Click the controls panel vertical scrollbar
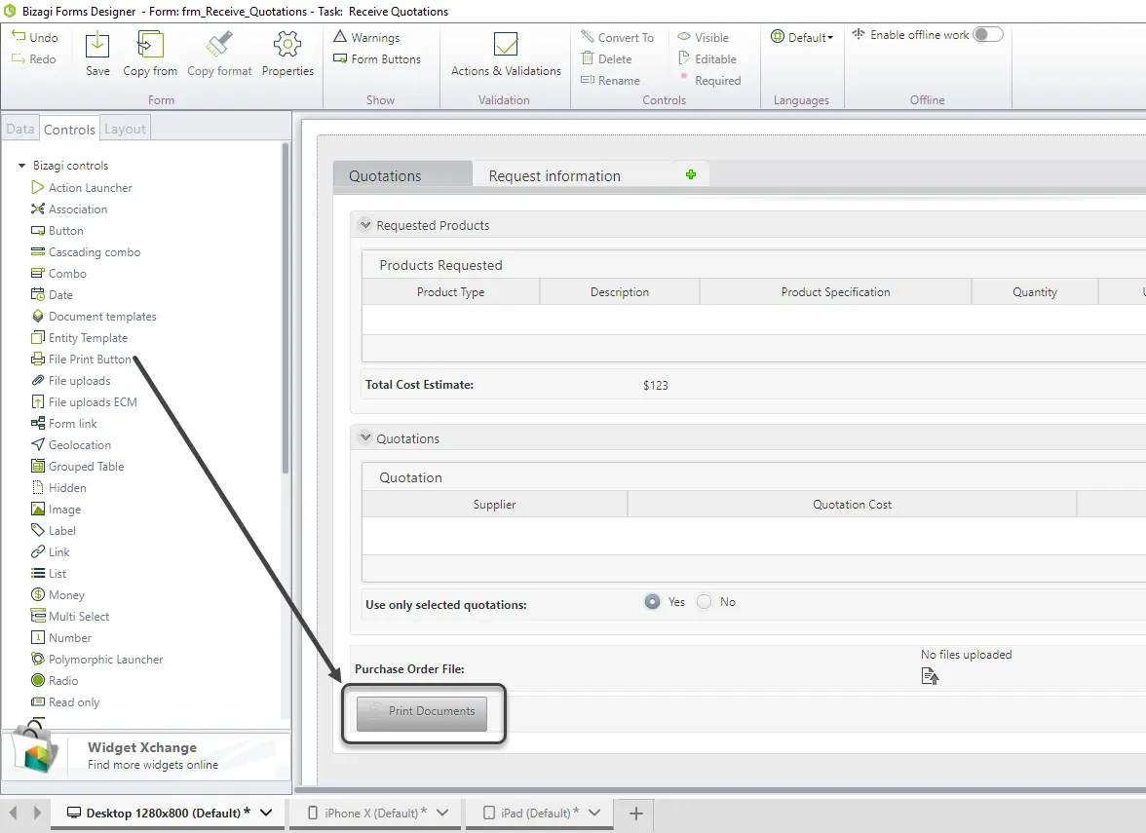 click(x=285, y=307)
